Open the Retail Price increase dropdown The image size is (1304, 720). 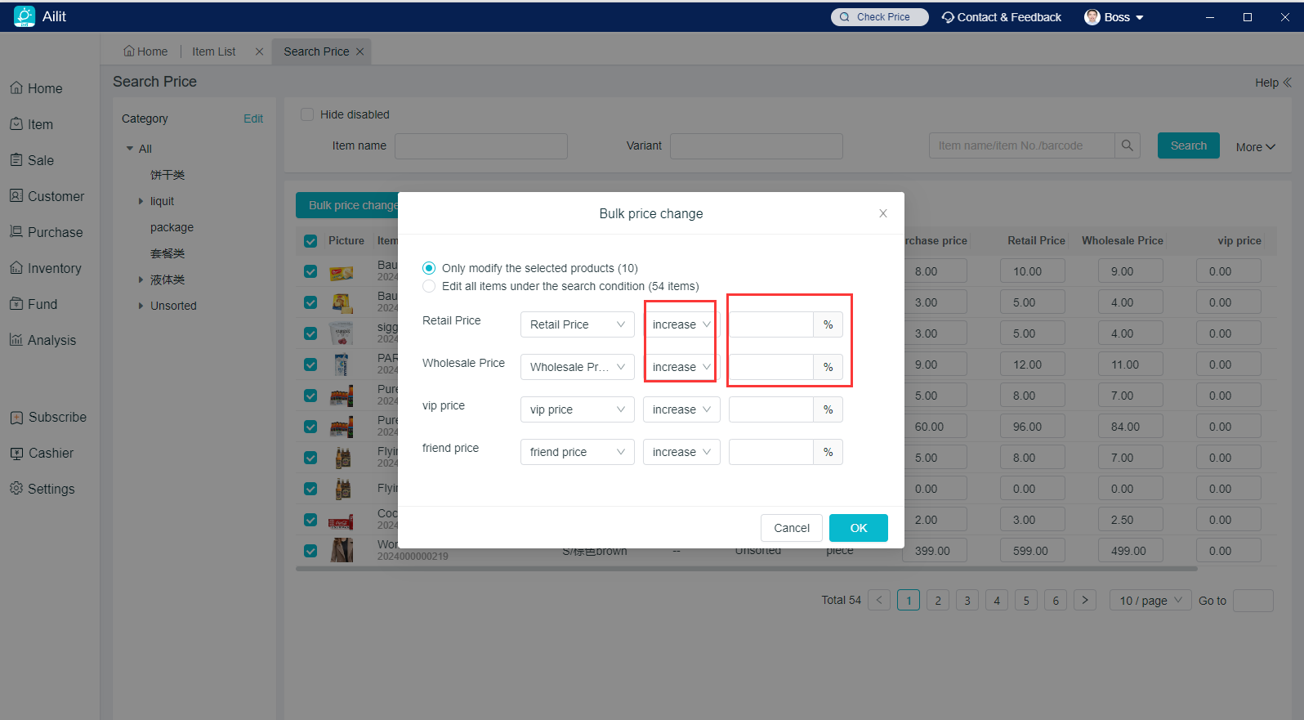(681, 324)
